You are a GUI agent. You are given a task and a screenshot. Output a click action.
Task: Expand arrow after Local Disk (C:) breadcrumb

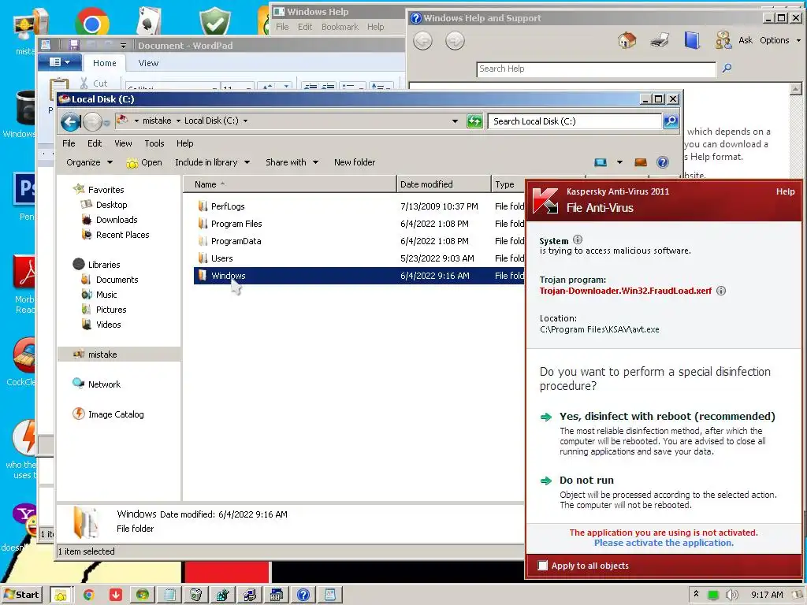click(x=246, y=121)
